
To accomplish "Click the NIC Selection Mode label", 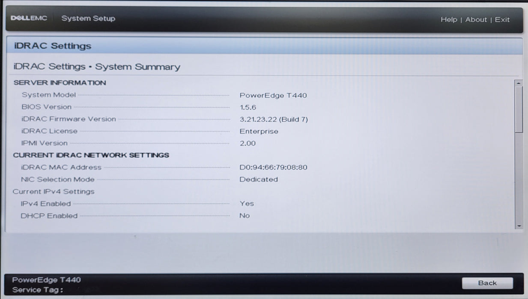I will pos(58,179).
